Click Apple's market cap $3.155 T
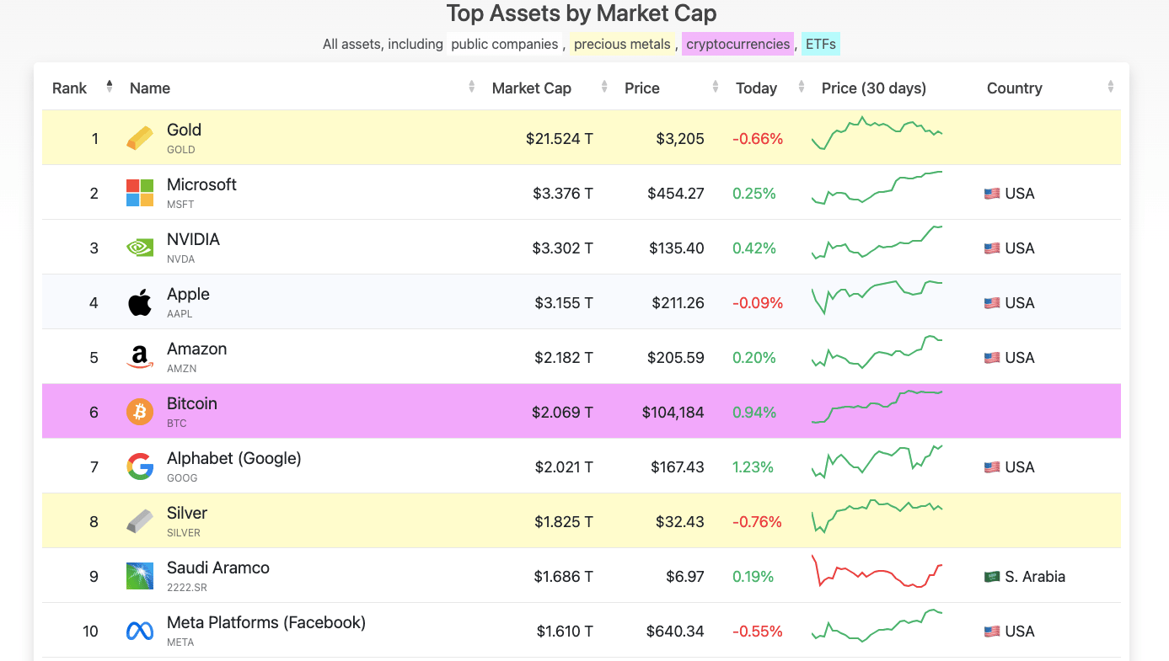Viewport: 1169px width, 661px height. (x=564, y=303)
